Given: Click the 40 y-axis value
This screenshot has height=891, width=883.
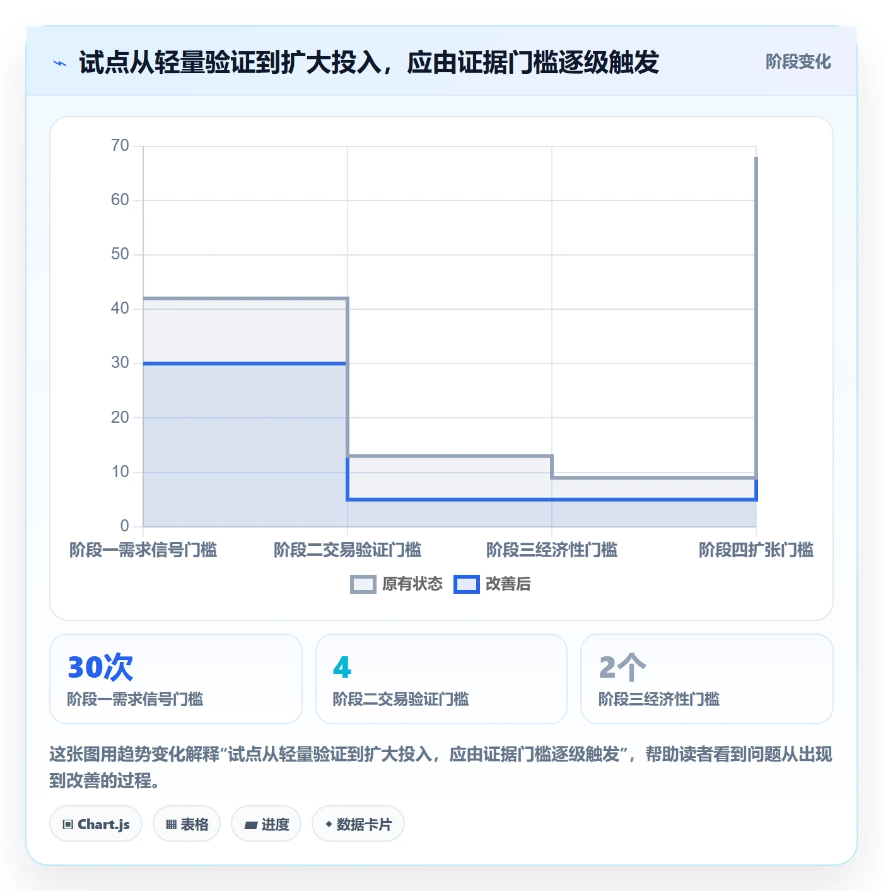Looking at the screenshot, I should click(120, 309).
